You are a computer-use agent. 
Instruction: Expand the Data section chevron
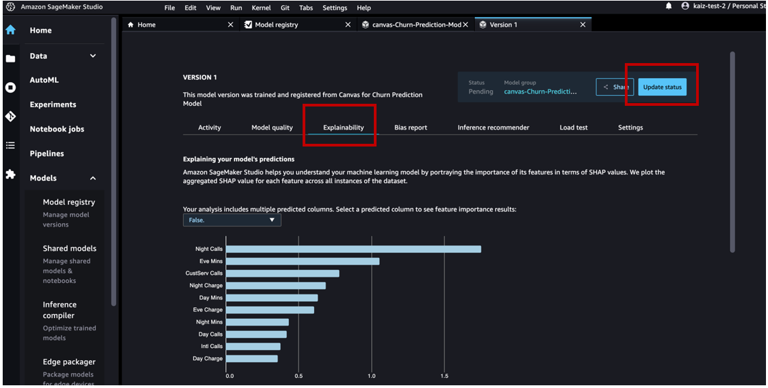click(93, 56)
